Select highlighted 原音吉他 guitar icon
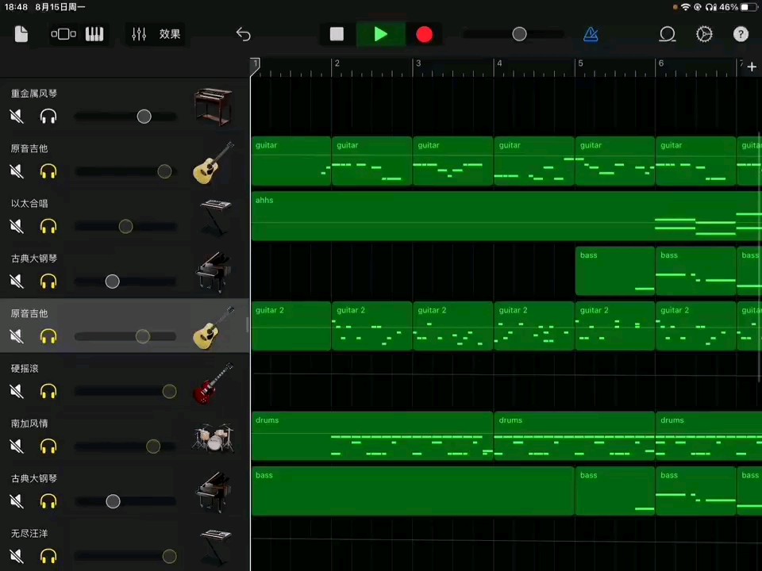Viewport: 762px width, 571px height. [x=213, y=328]
